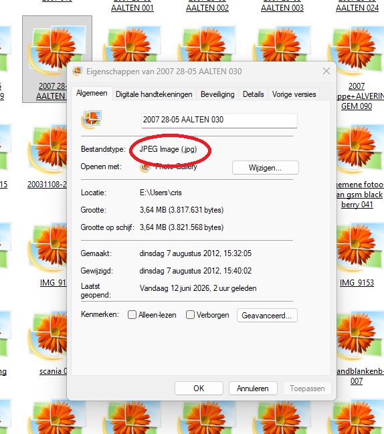The width and height of the screenshot is (384, 434).
Task: Switch to the Details tab
Action: (253, 94)
